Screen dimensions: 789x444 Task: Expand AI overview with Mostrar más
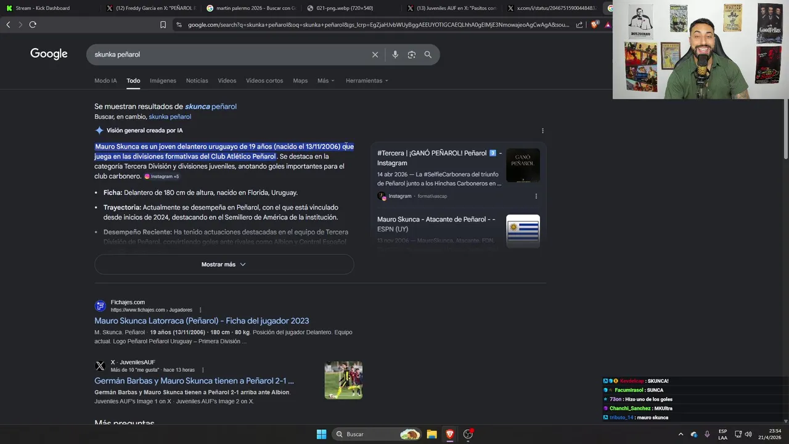click(224, 265)
